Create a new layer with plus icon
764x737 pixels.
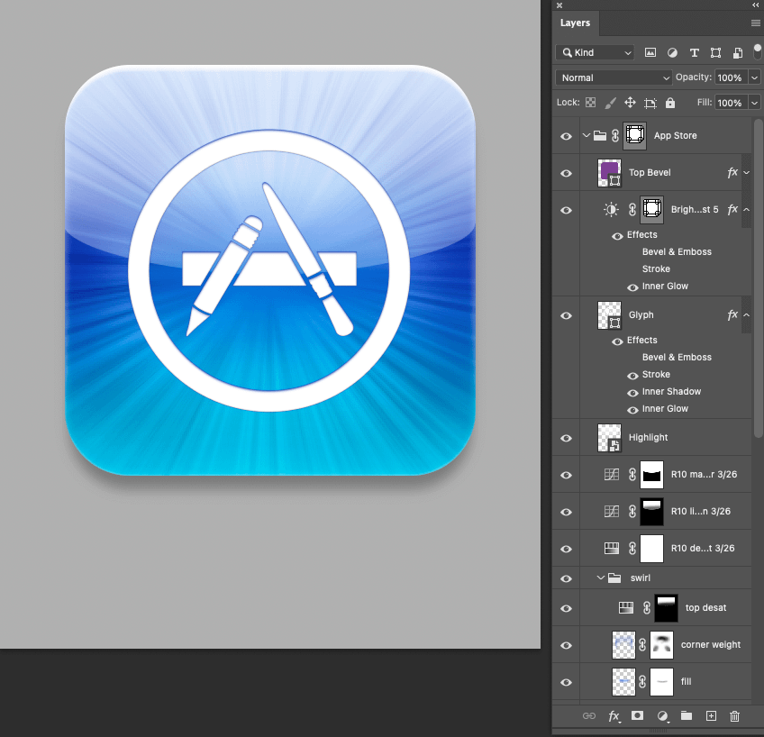pyautogui.click(x=711, y=716)
